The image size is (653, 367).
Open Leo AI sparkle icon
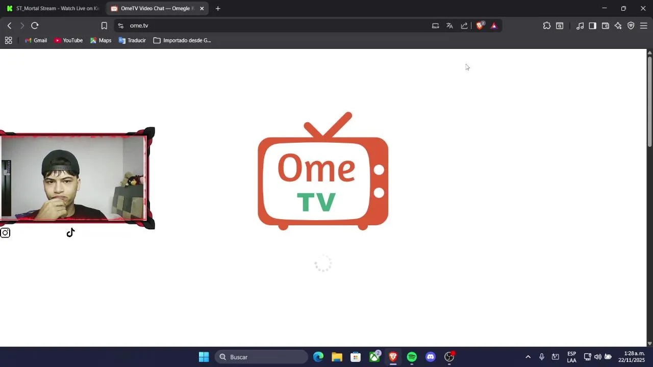618,25
